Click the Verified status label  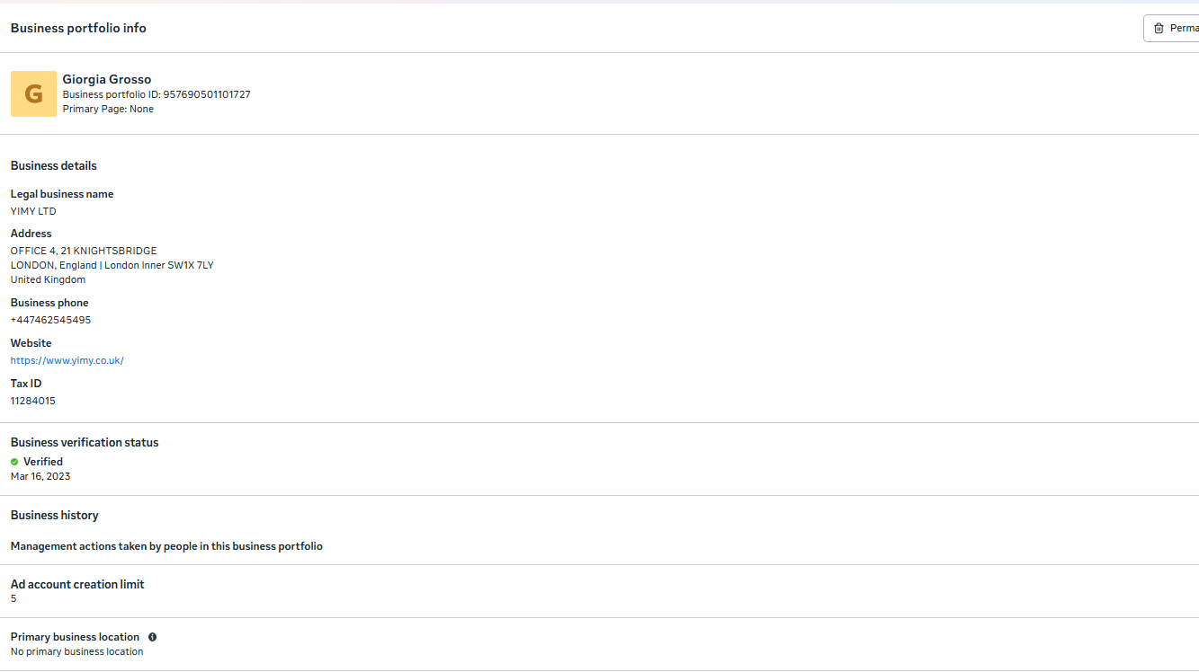pos(43,462)
